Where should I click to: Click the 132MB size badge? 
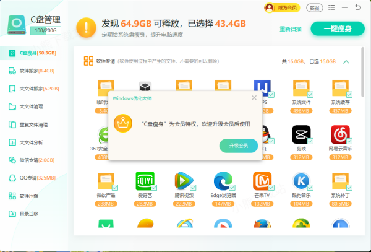coord(262,204)
